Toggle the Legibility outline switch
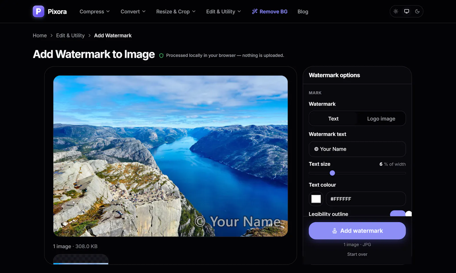 point(401,214)
